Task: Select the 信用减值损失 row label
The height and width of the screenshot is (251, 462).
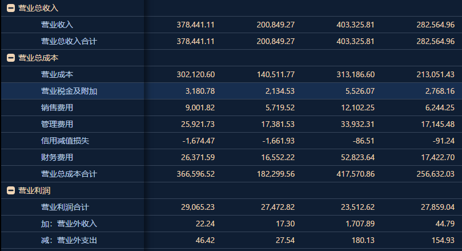Action: pyautogui.click(x=65, y=141)
